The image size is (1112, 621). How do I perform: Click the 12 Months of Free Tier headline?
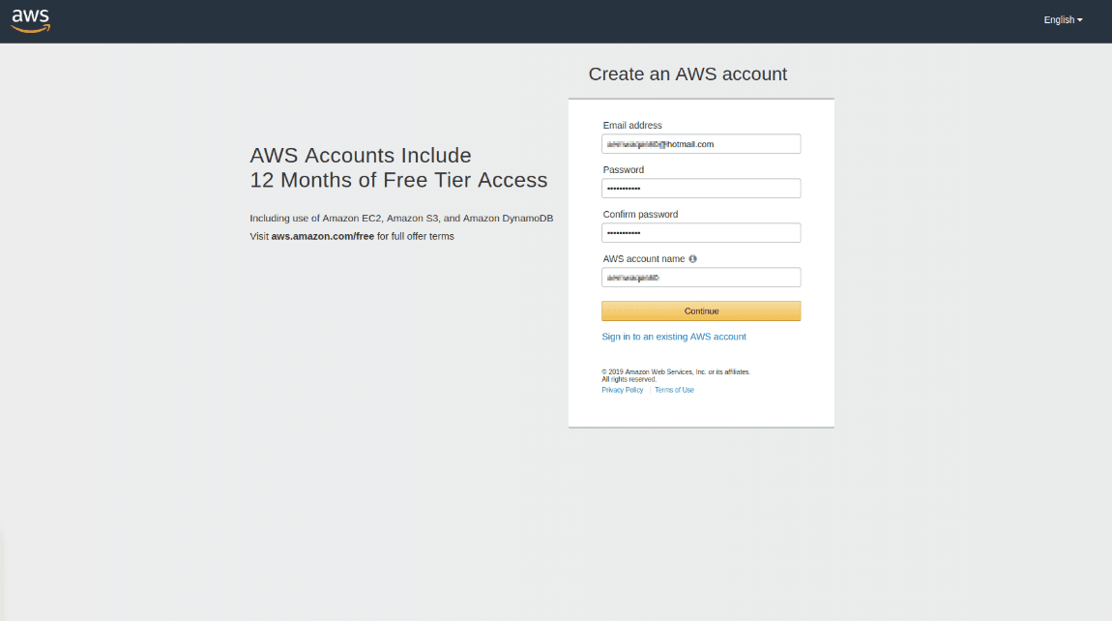398,180
